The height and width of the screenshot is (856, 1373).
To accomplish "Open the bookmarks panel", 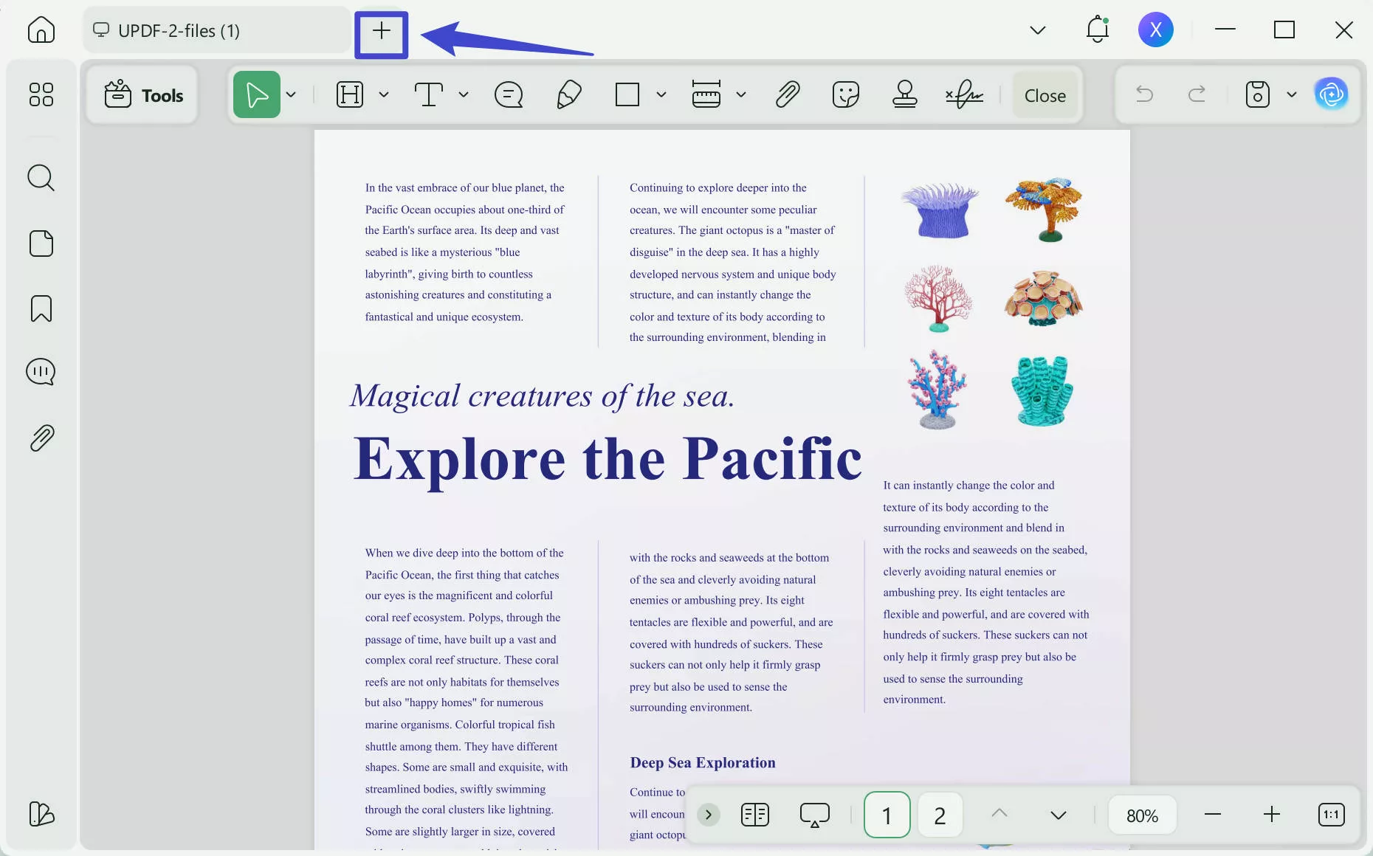I will tap(41, 308).
